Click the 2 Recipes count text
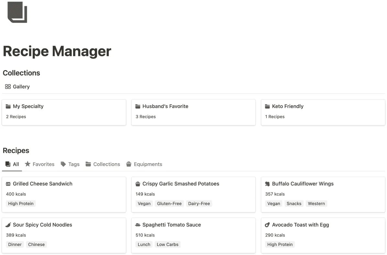The height and width of the screenshot is (255, 387). pyautogui.click(x=16, y=117)
